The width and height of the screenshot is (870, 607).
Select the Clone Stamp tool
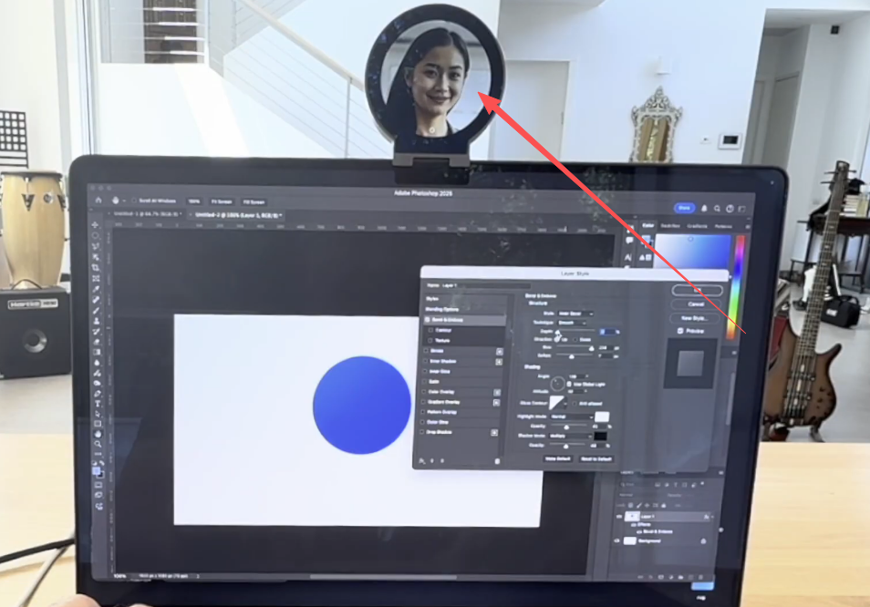coord(97,321)
